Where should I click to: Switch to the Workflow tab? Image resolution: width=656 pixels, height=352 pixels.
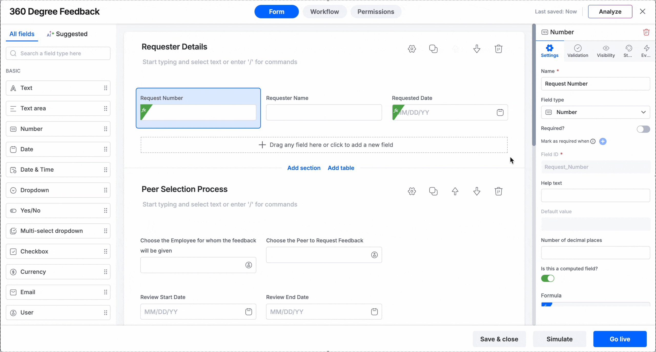324,12
